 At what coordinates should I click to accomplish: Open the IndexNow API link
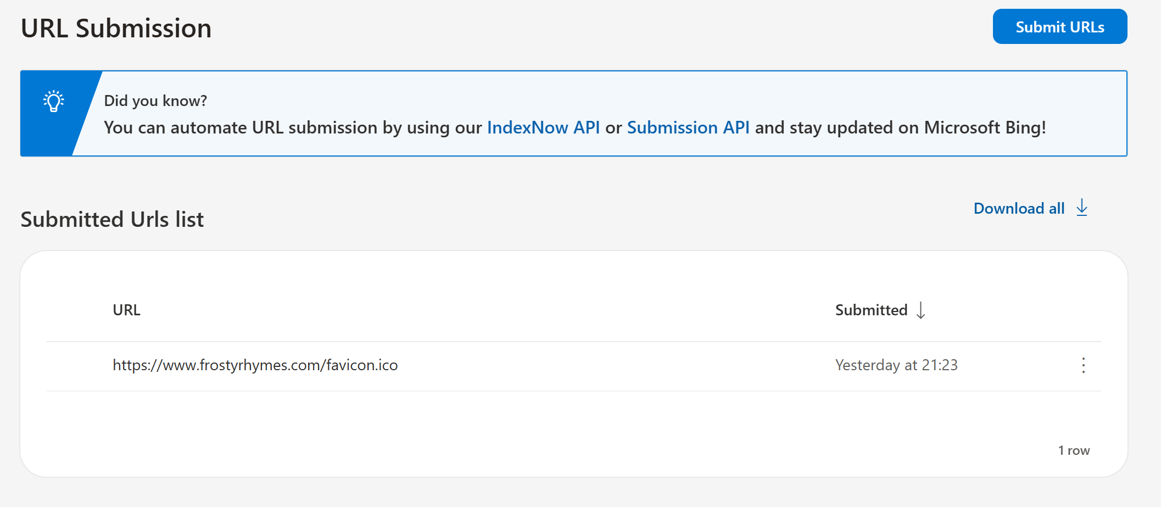point(543,127)
